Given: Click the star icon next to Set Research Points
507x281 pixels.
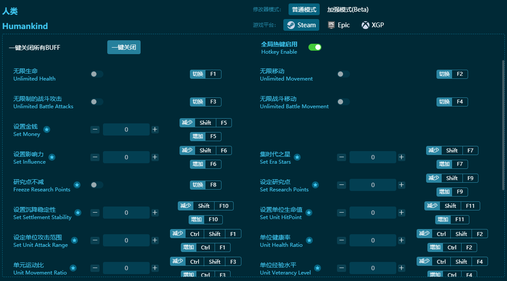Looking at the screenshot, I should tap(315, 185).
